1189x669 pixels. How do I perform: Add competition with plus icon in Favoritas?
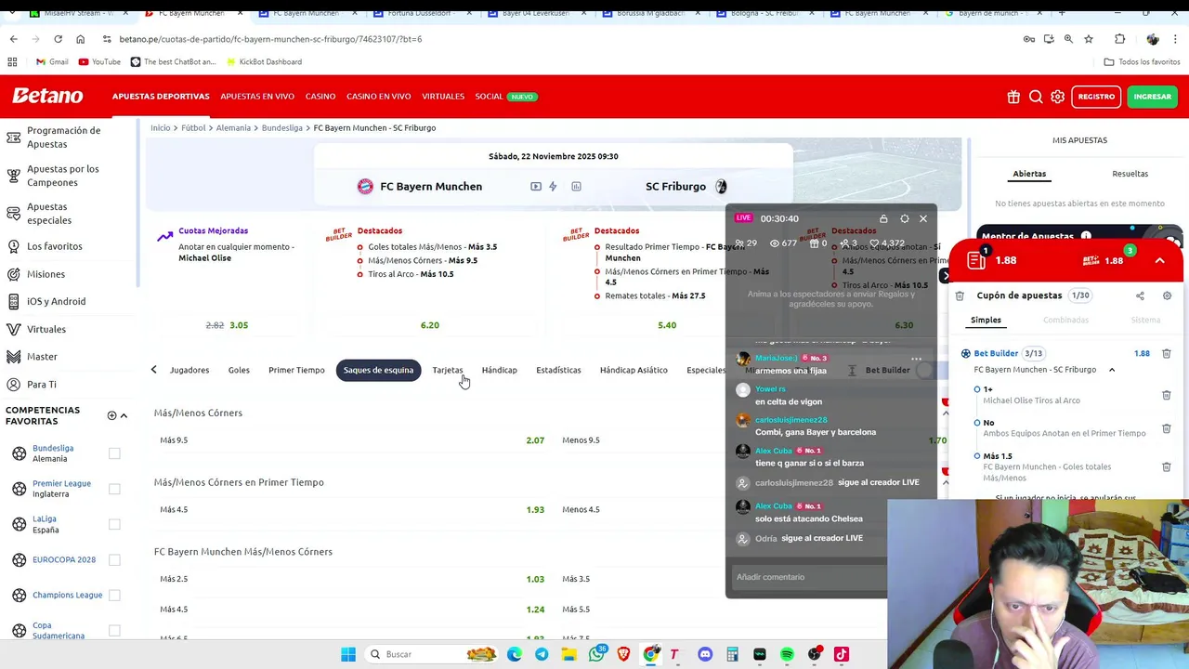[111, 415]
